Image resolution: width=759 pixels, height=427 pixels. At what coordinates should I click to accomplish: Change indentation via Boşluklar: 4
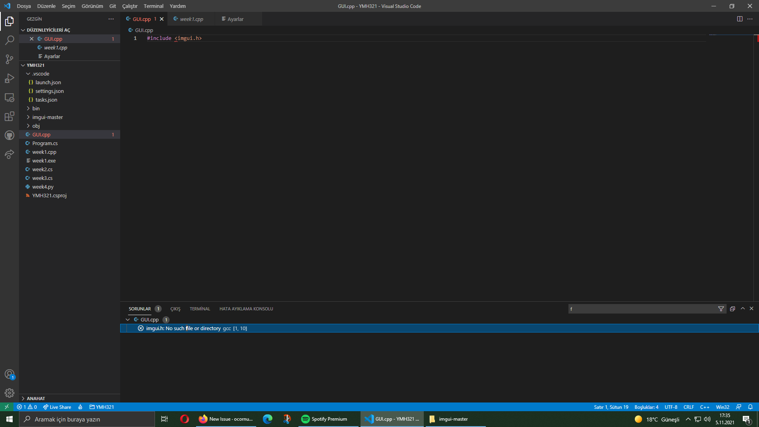646,407
